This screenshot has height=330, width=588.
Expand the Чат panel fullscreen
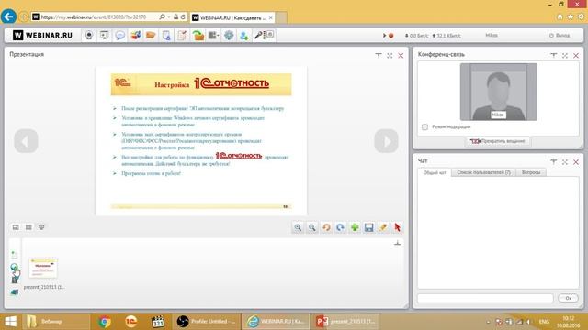coord(565,162)
